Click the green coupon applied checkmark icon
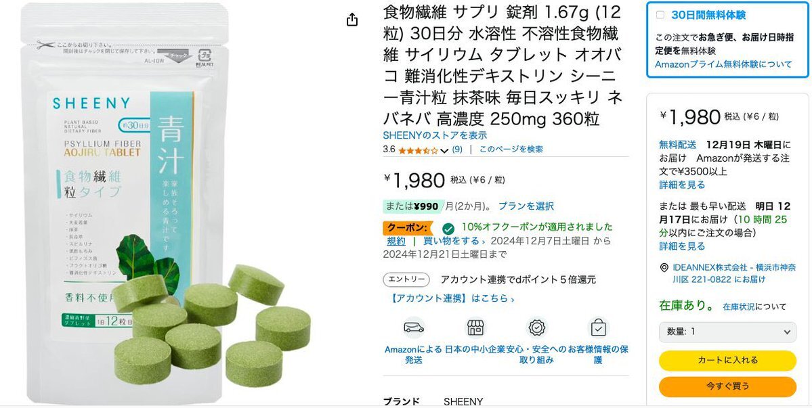 click(x=448, y=229)
